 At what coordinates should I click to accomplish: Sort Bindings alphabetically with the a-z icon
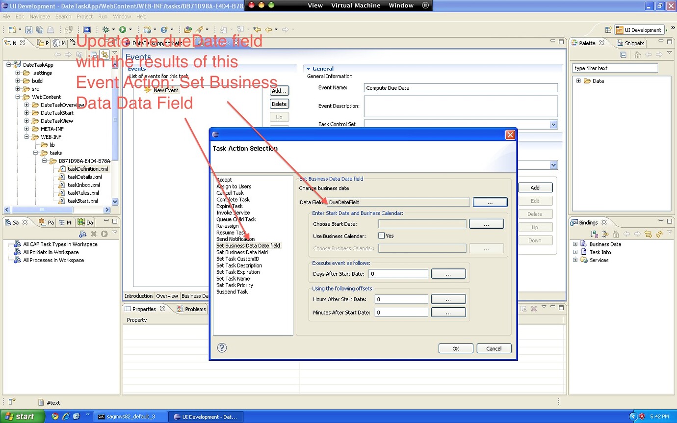pyautogui.click(x=595, y=235)
